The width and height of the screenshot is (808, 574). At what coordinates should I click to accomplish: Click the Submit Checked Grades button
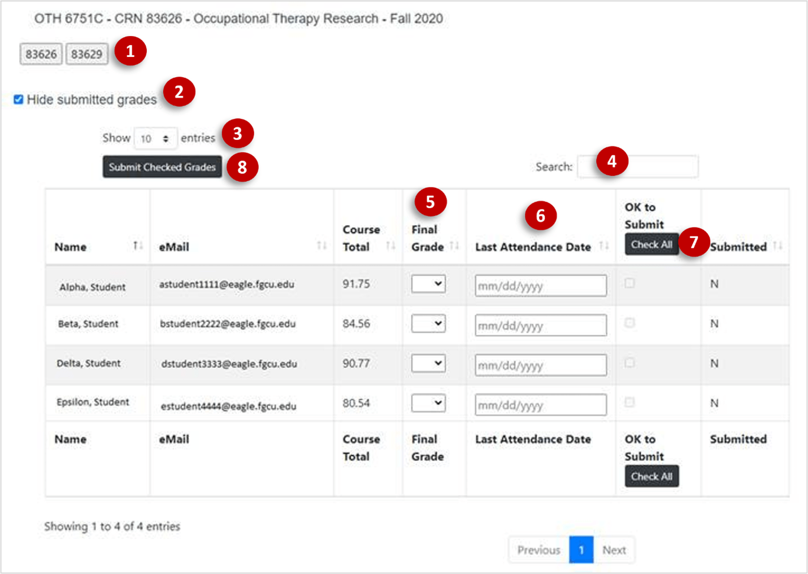(x=162, y=167)
